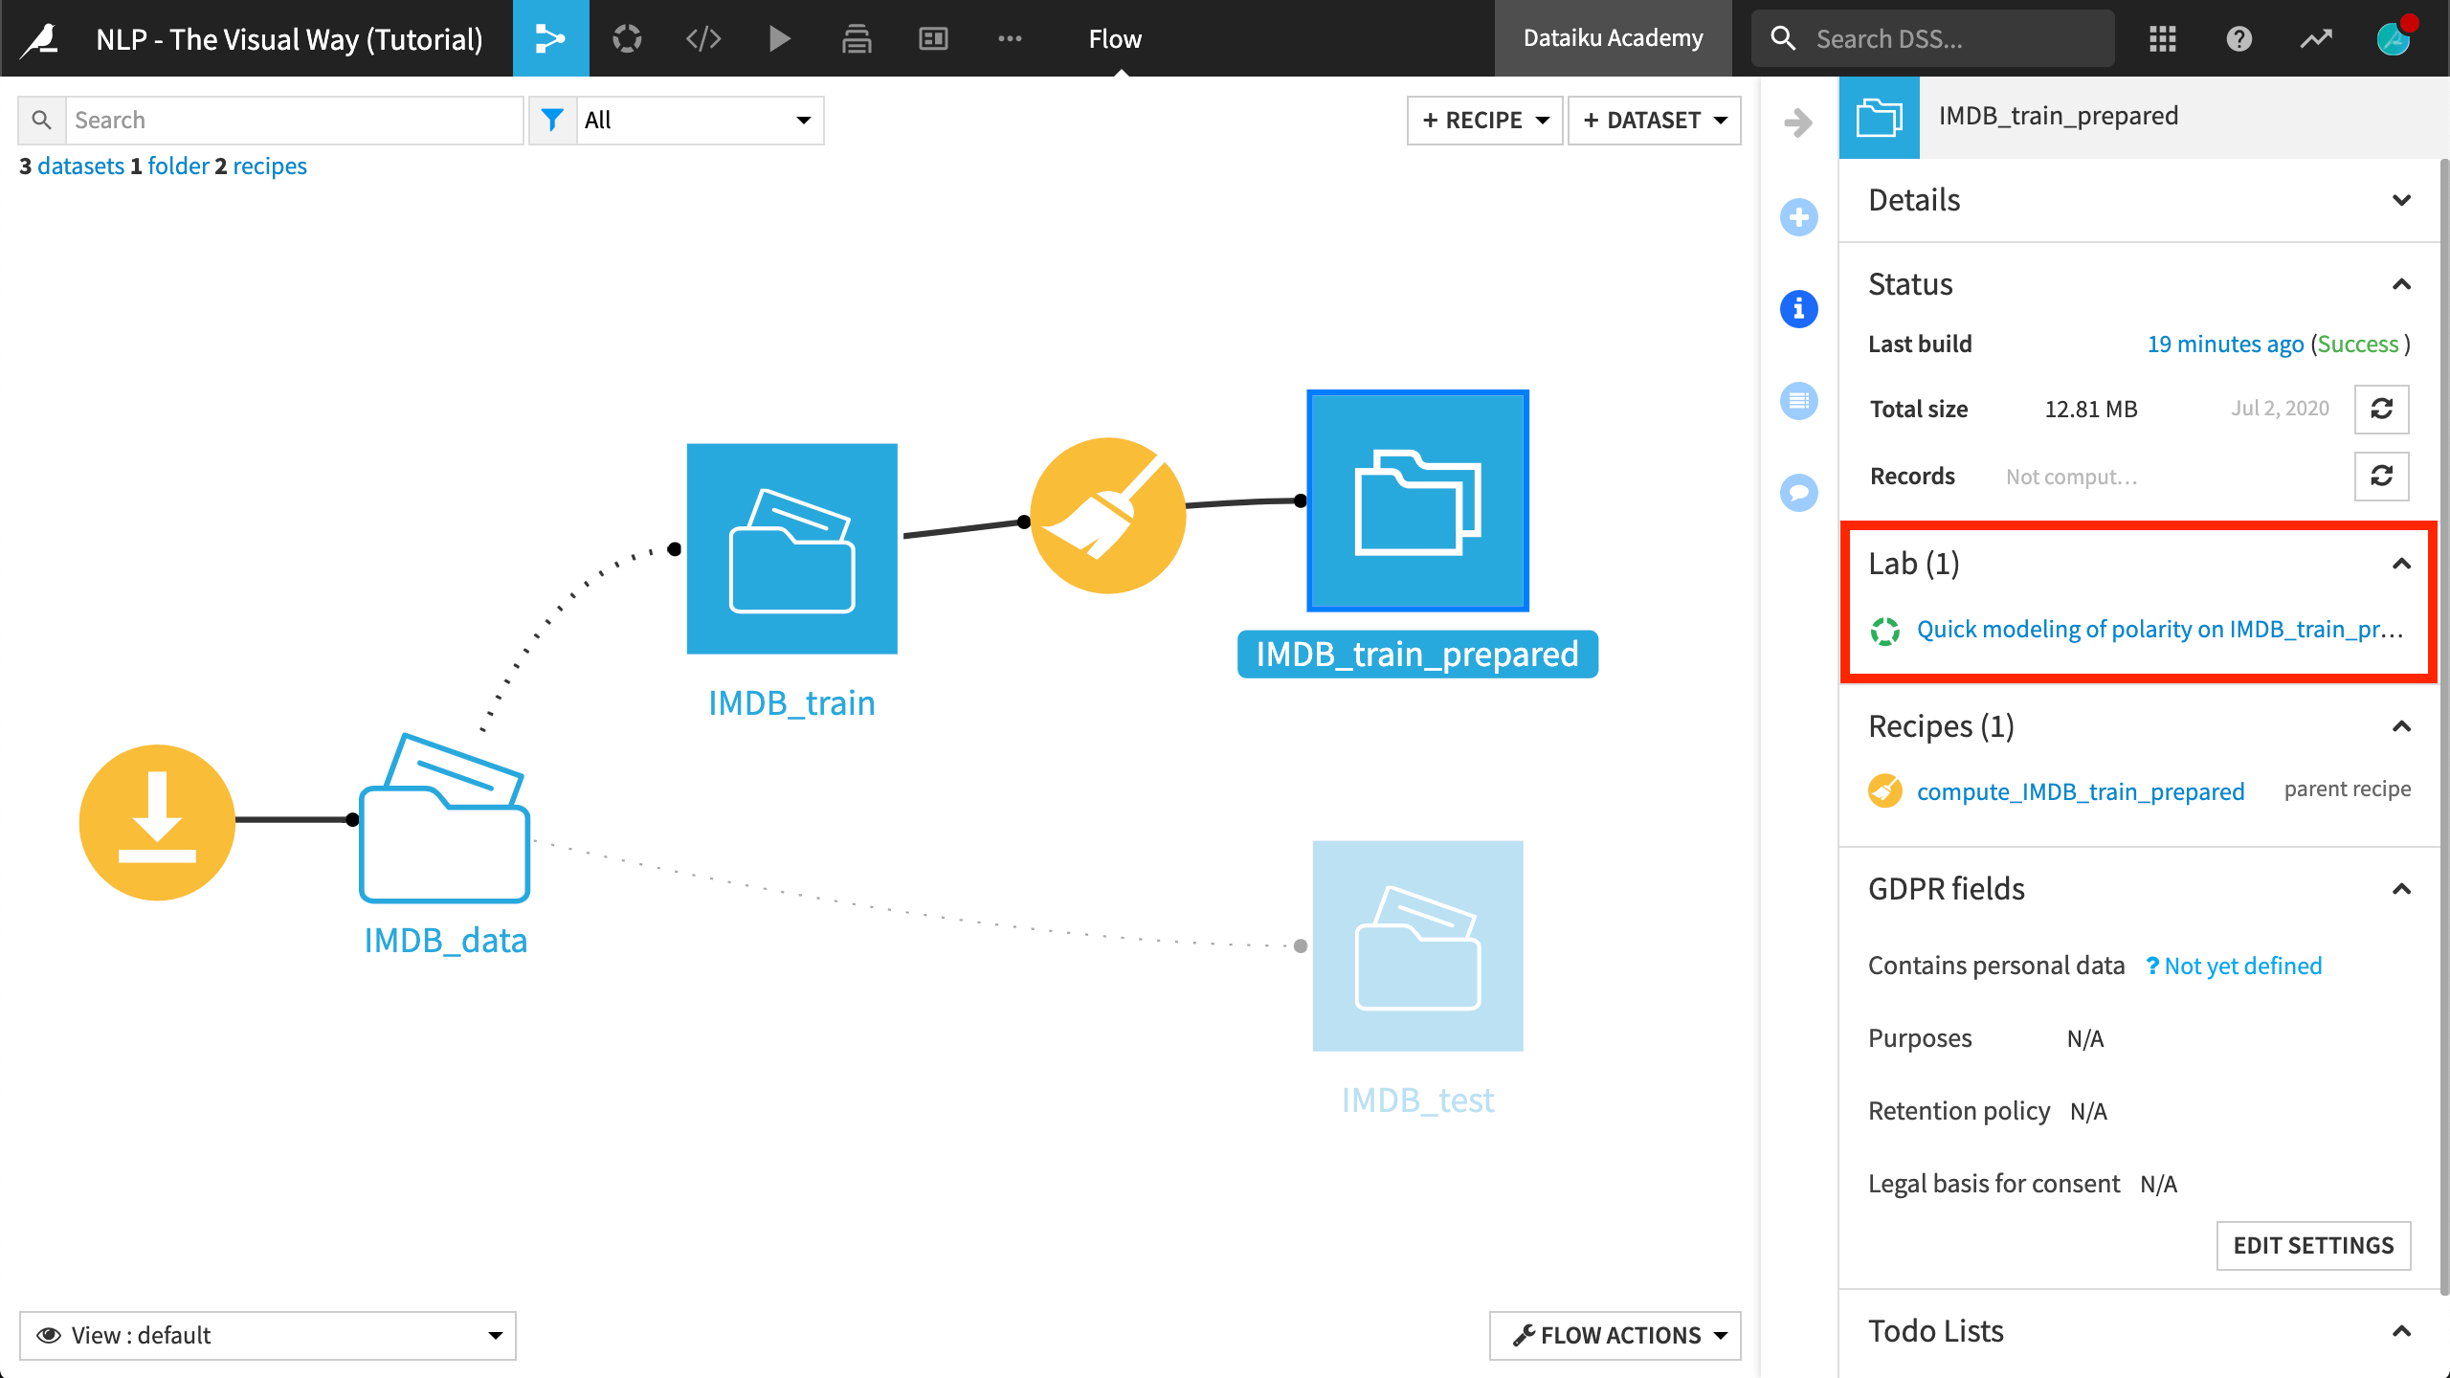2450x1378 pixels.
Task: Open the Flow icon in top navigation
Action: tap(550, 38)
